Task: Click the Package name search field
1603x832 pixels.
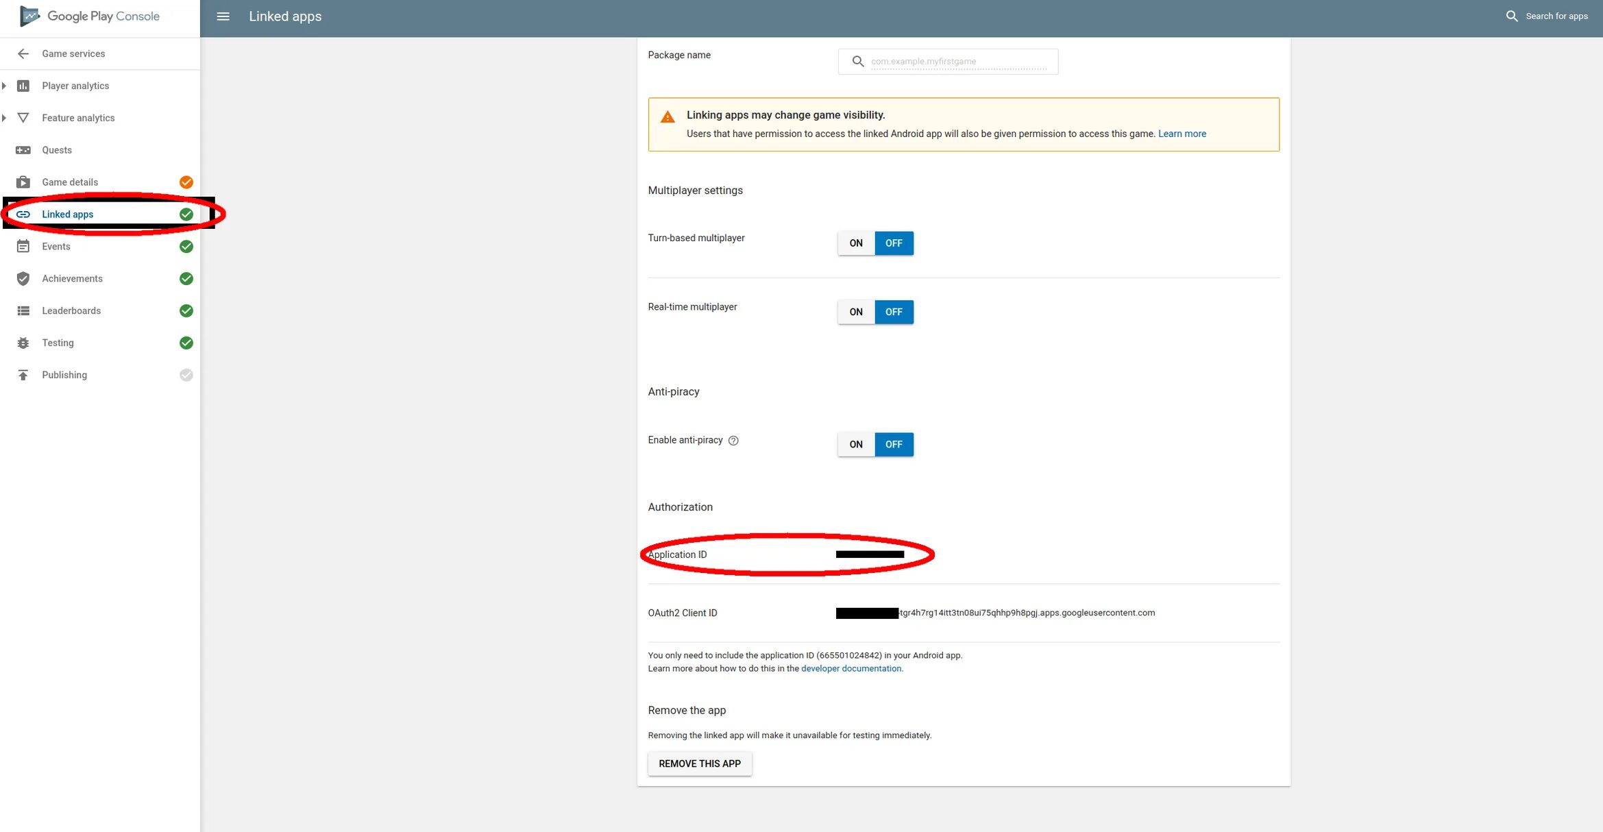Action: pyautogui.click(x=957, y=62)
